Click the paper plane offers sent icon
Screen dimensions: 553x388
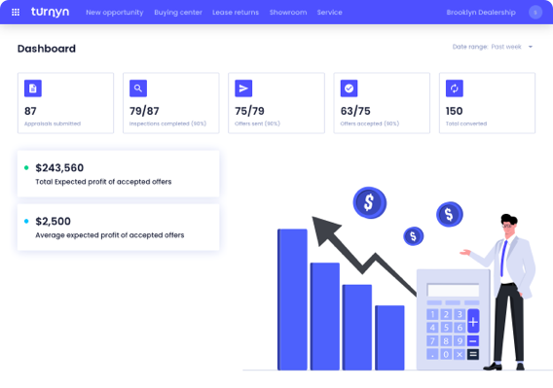(243, 88)
